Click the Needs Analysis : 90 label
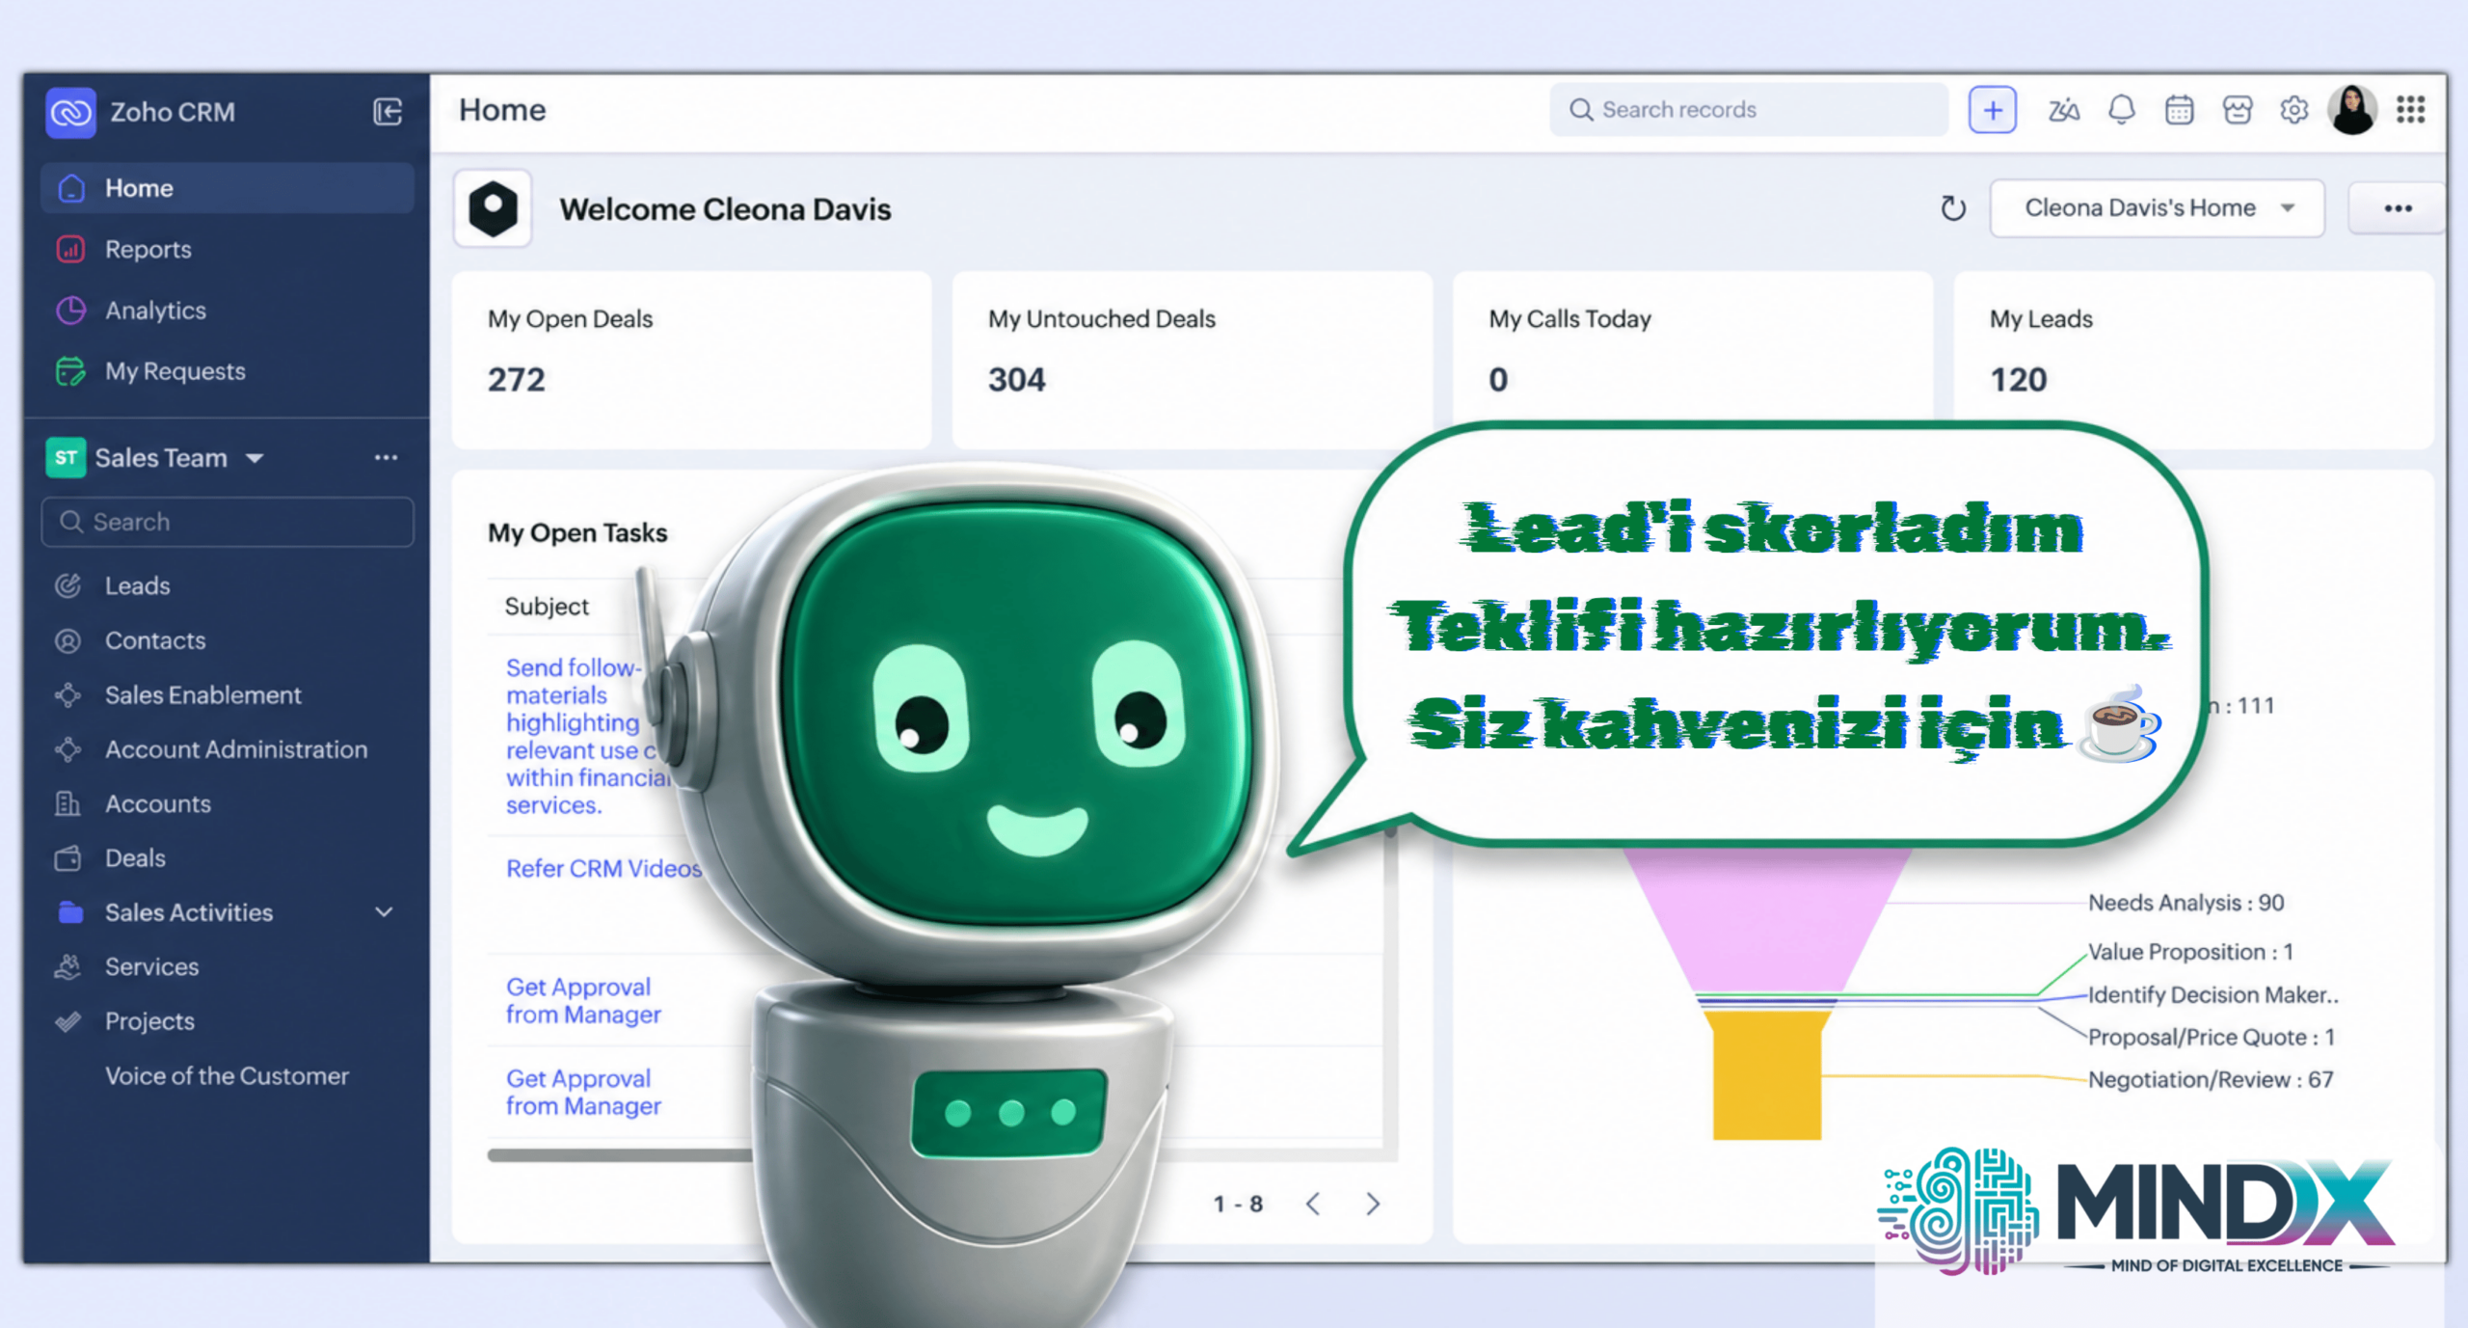 (x=2186, y=903)
